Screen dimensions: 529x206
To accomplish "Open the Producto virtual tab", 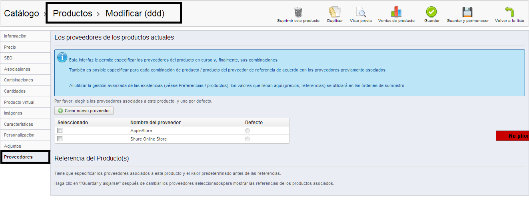I will click(x=25, y=102).
